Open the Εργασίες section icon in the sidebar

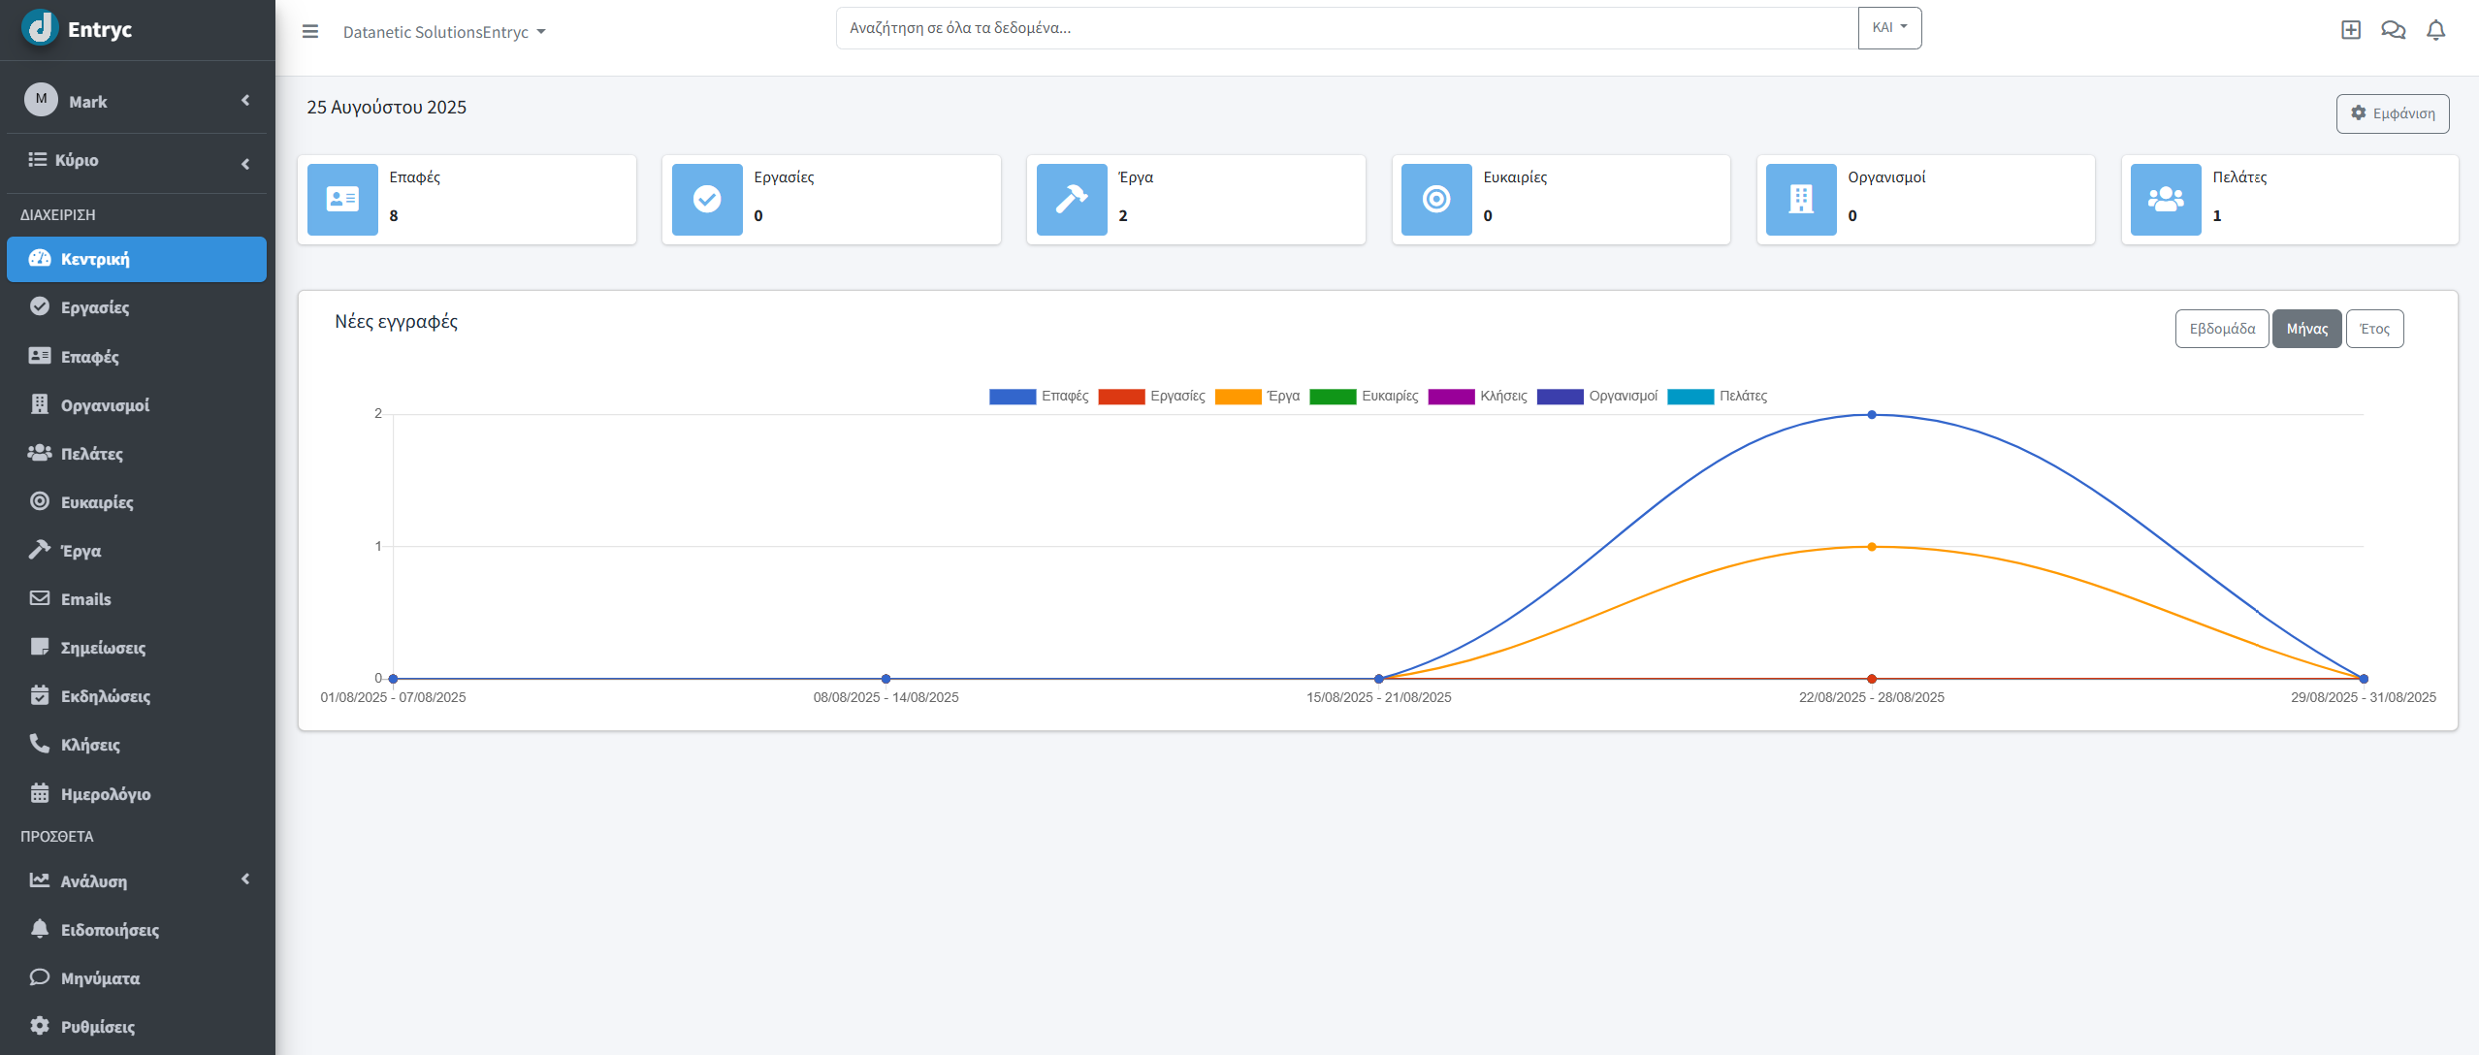coord(39,306)
